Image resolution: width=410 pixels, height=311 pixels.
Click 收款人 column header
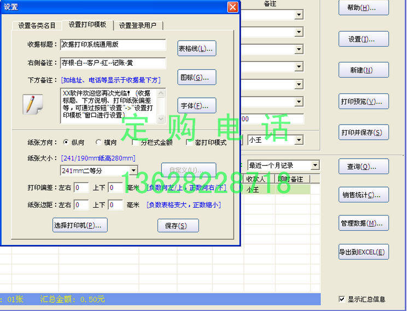pos(259,179)
